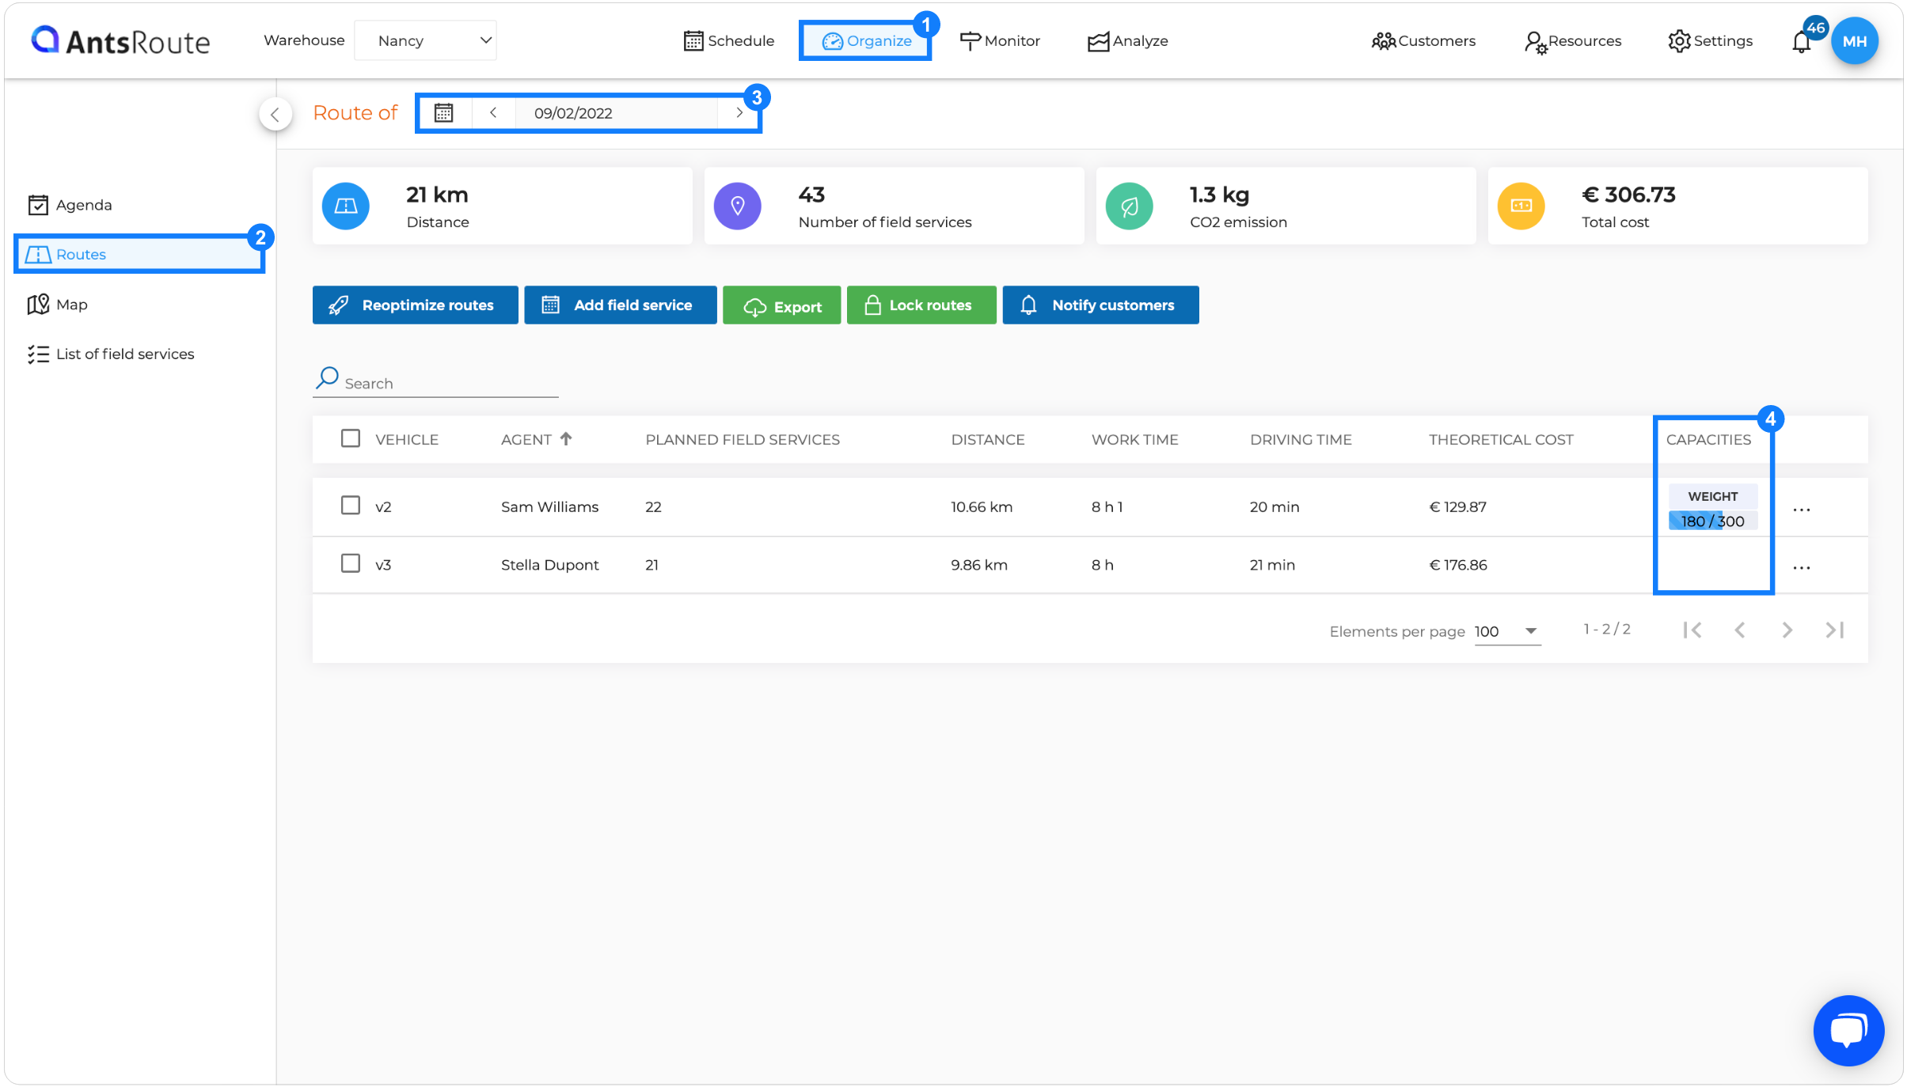Switch to the Analyze tab

coord(1128,41)
